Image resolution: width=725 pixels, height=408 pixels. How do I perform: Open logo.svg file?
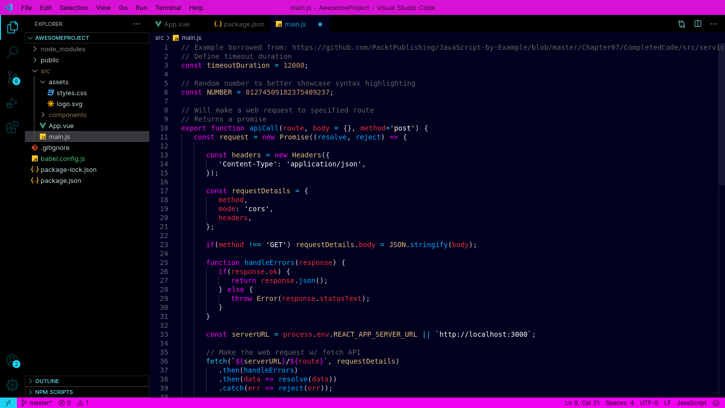[87, 104]
